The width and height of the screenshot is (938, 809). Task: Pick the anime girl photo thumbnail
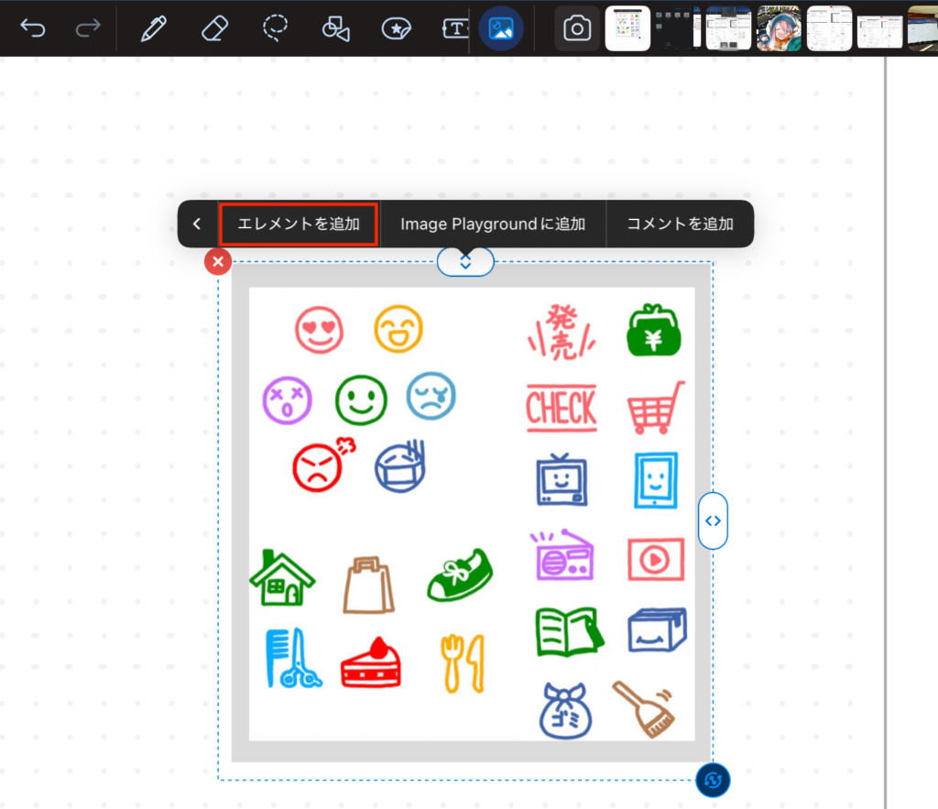(779, 28)
